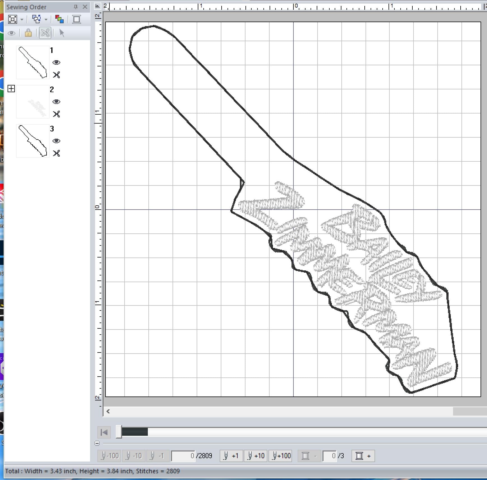487x480 pixels.
Task: Skip to next thread color with spool plus
Action: coord(363,456)
